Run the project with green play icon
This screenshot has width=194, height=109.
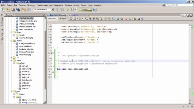[67, 10]
